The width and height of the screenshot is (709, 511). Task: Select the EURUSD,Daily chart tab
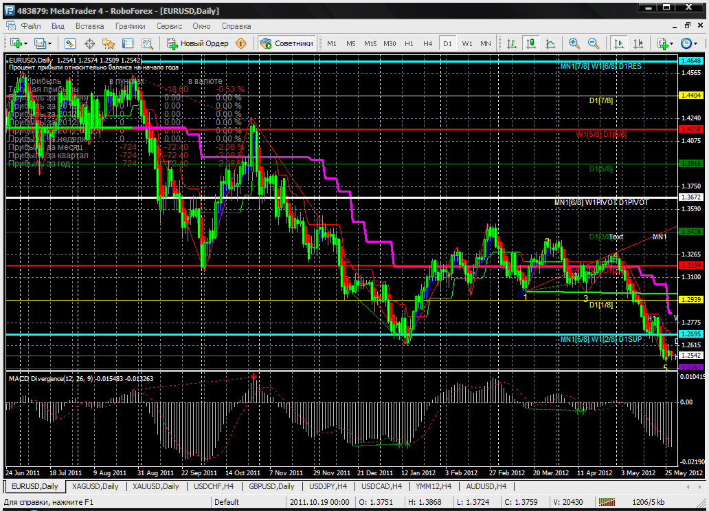tap(35, 486)
